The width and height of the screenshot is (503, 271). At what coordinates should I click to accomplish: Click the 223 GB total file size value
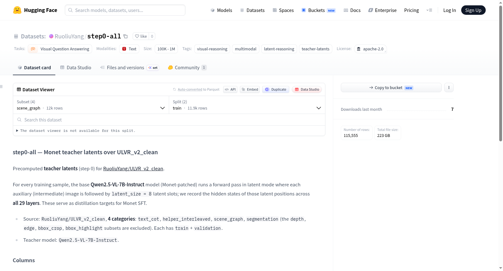pyautogui.click(x=384, y=136)
